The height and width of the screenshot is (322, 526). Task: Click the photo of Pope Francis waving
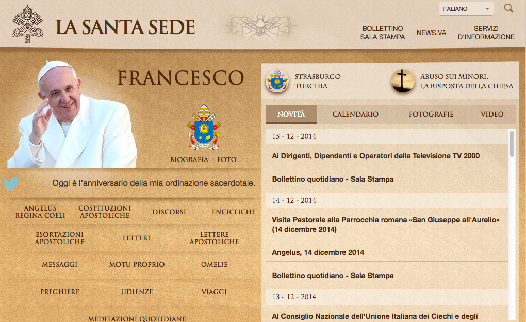[x=72, y=114]
